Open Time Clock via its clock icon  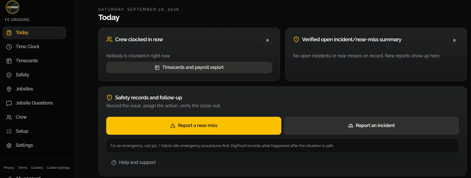(9, 47)
